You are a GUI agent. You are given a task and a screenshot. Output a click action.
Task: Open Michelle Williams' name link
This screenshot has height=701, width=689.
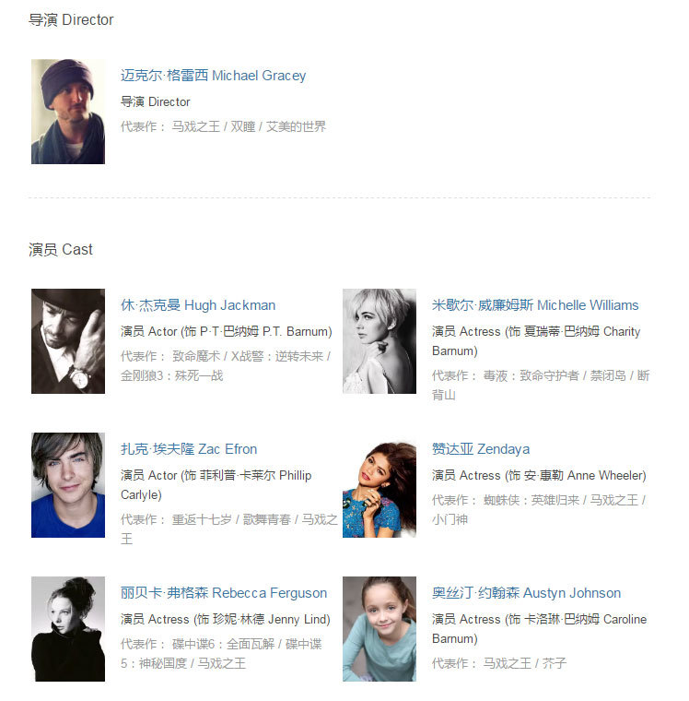tap(535, 305)
